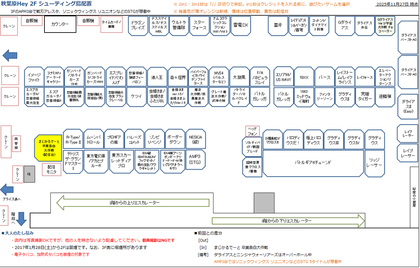Click the 大旋風 cabinet
420x268 pixels.
(239, 76)
